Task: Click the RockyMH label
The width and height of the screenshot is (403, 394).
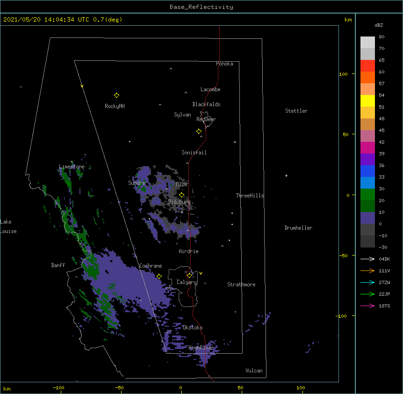Action: [115, 106]
